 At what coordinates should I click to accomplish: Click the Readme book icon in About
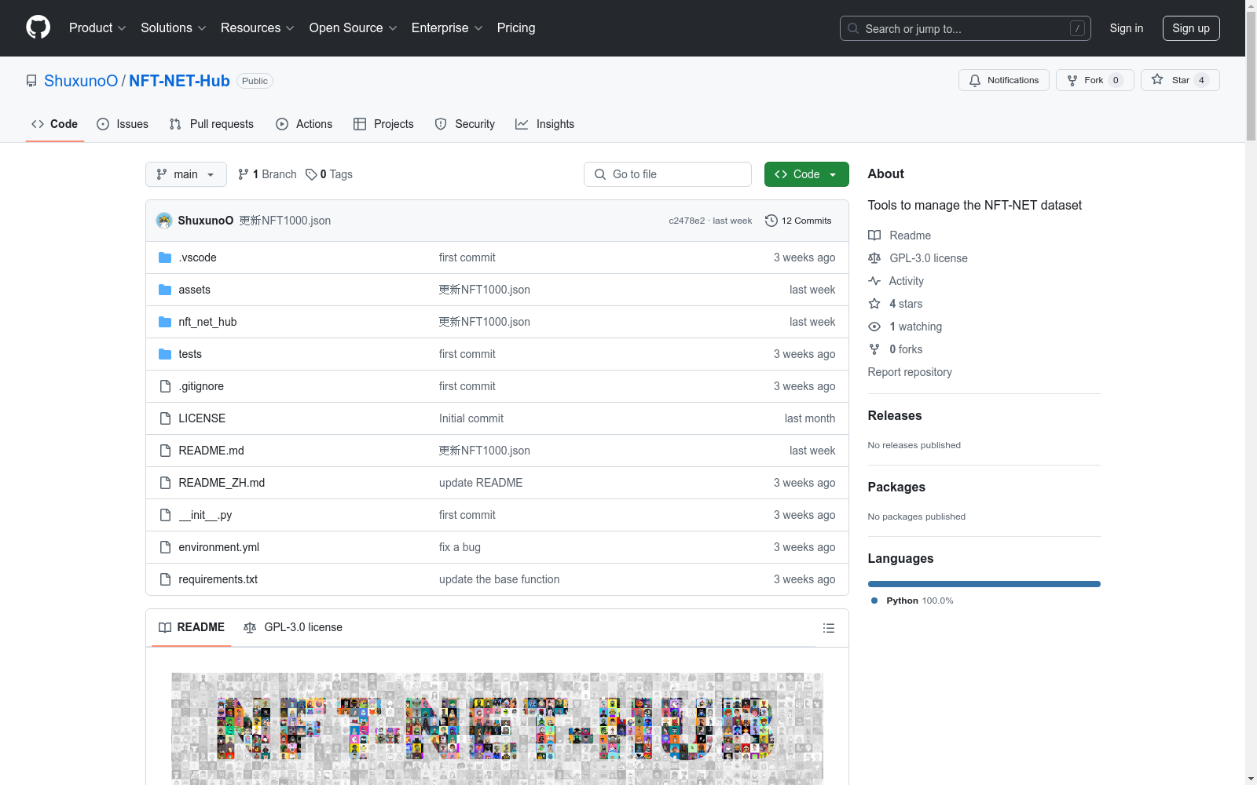tap(874, 235)
